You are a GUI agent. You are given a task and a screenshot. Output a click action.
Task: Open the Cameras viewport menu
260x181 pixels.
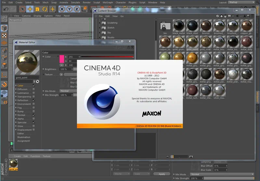[x=26, y=16]
